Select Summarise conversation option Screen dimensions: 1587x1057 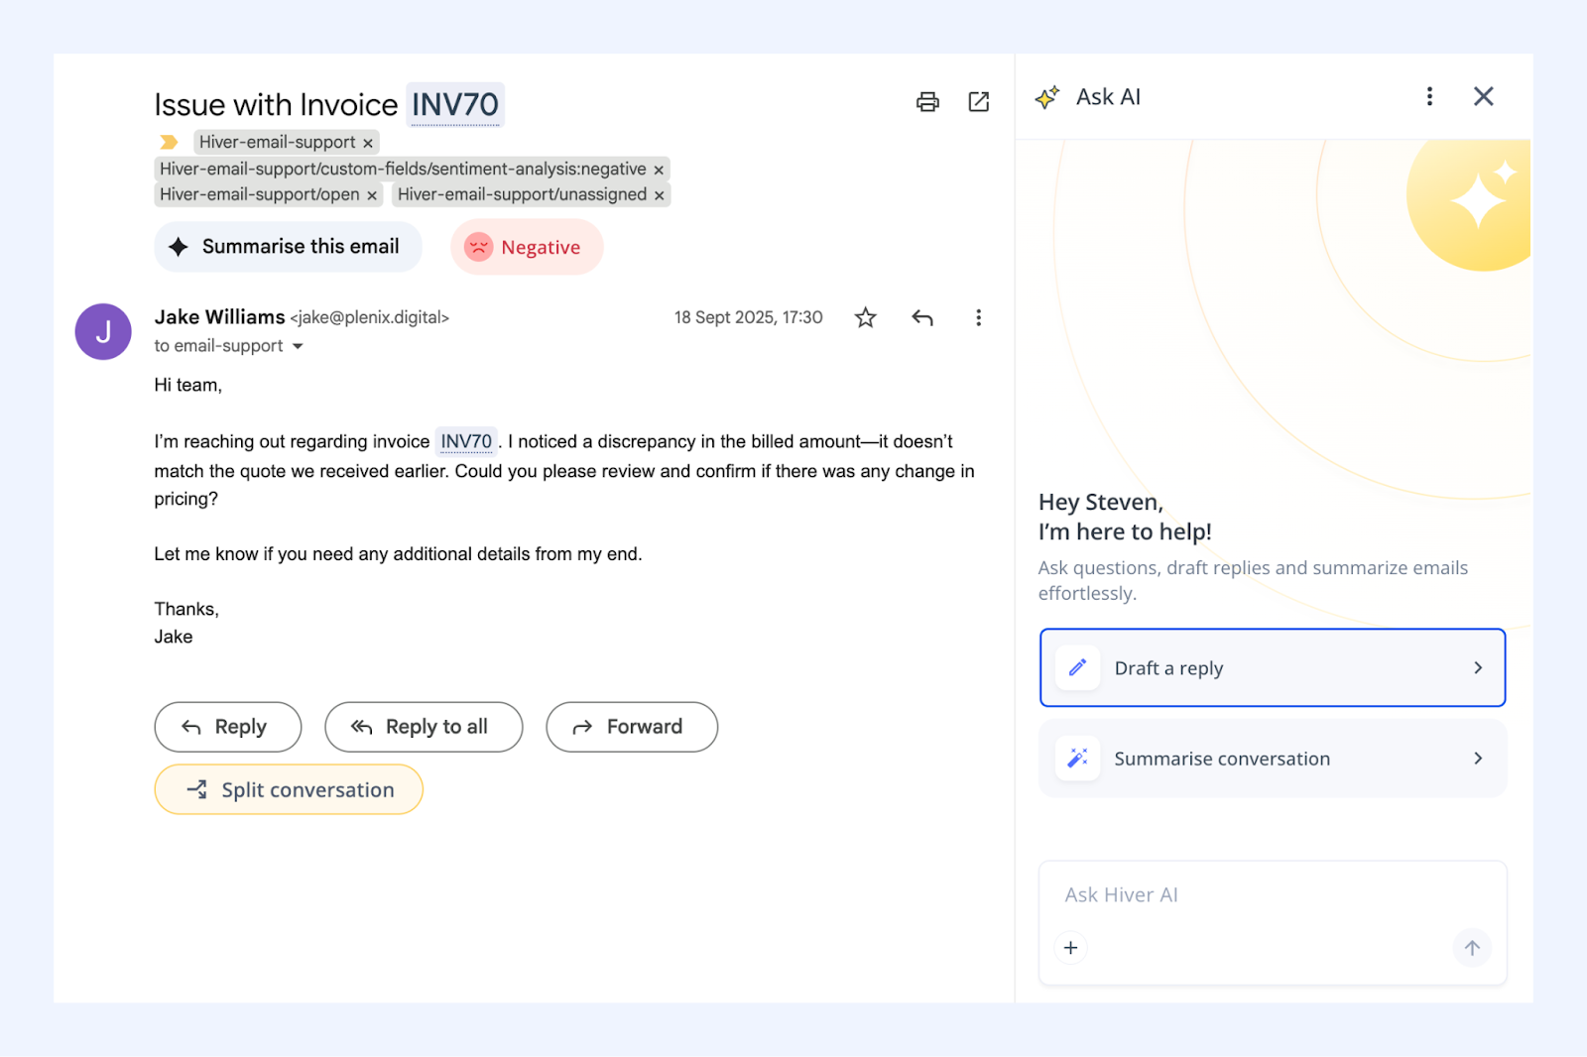point(1273,759)
